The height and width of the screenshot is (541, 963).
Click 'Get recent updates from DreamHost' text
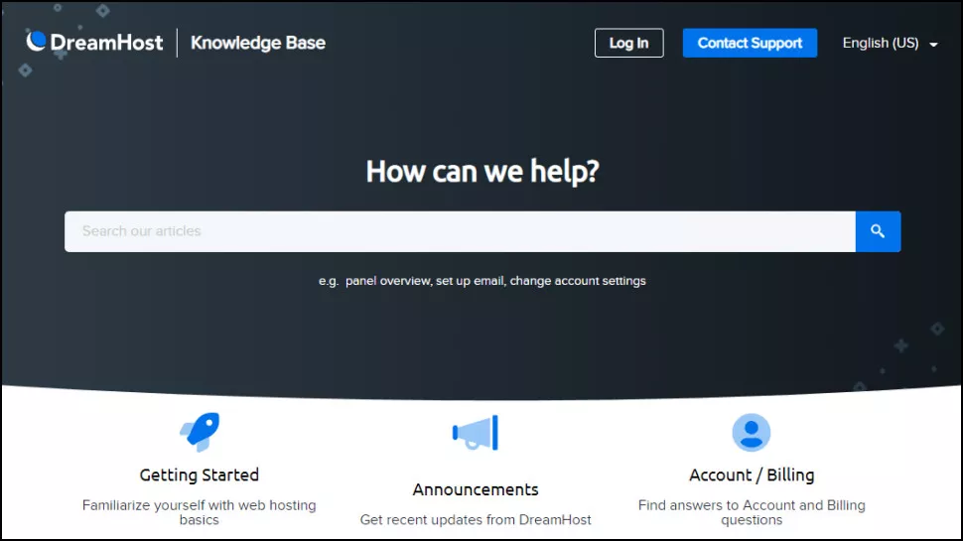click(x=476, y=519)
